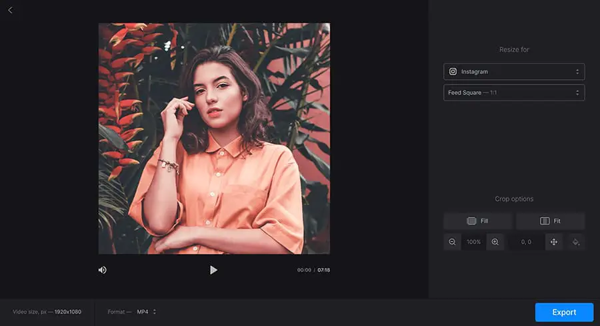The width and height of the screenshot is (600, 326).
Task: Expand the Feed Square 1:1 dropdown
Action: [x=514, y=92]
